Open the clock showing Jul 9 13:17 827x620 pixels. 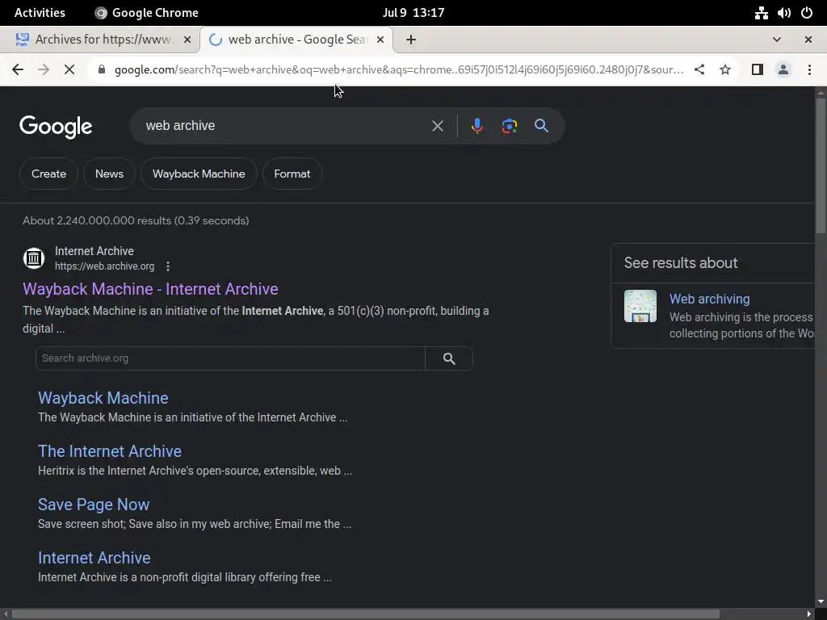pos(413,13)
